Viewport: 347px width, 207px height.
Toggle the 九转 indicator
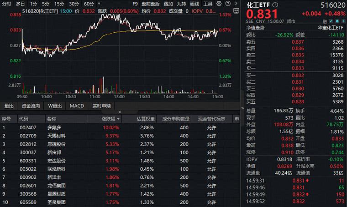181,3
